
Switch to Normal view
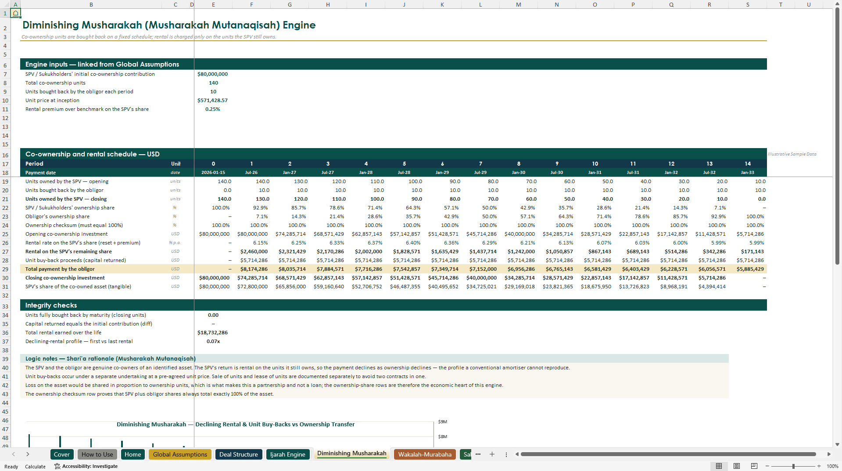[x=719, y=466]
